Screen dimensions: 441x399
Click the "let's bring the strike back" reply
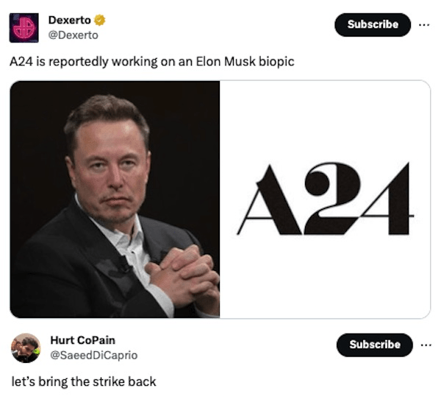[x=83, y=381]
